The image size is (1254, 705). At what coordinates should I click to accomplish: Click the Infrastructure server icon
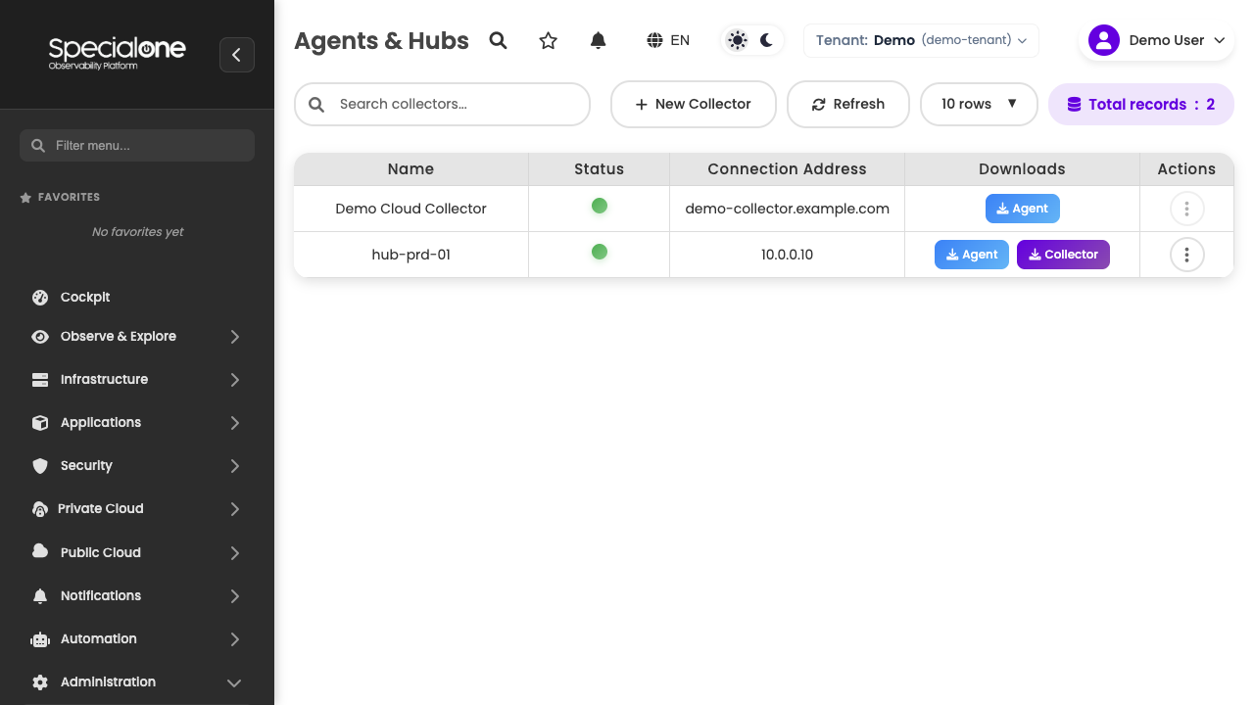coord(40,379)
